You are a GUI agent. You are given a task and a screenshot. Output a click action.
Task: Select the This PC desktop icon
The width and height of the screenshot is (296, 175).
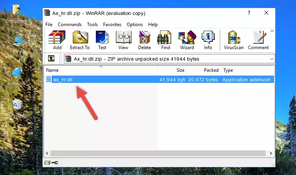click(x=17, y=45)
